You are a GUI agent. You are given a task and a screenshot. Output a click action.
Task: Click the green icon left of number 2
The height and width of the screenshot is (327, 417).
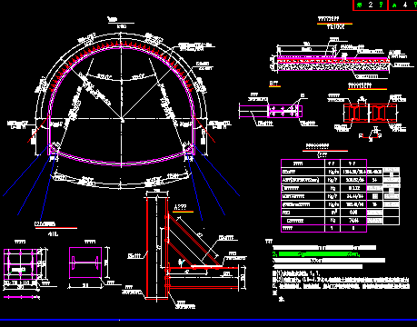point(360,5)
